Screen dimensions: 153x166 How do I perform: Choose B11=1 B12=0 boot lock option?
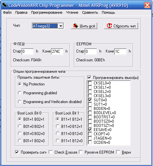(58, 141)
